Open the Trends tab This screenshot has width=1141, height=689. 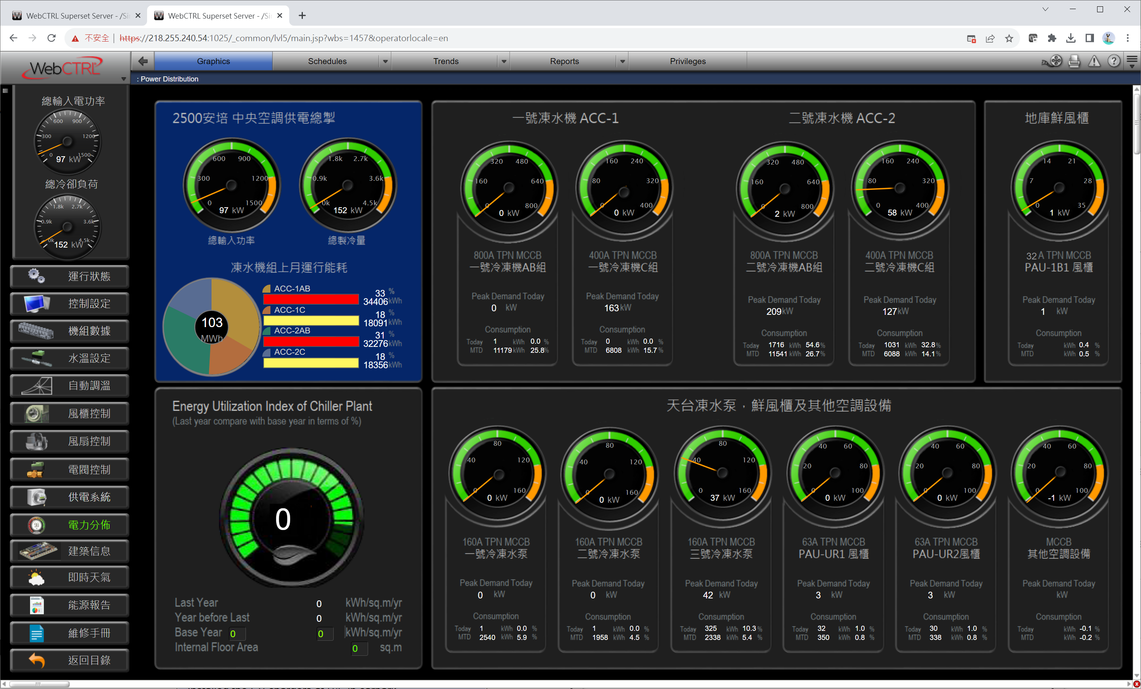click(446, 61)
